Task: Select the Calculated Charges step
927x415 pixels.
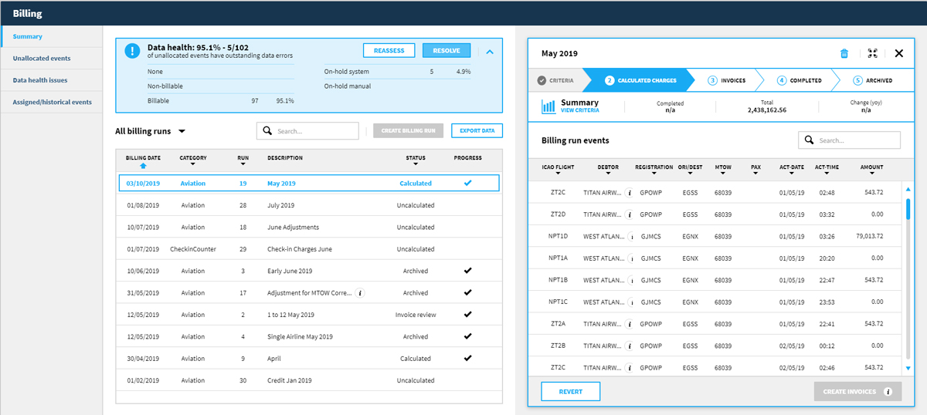Action: pyautogui.click(x=640, y=80)
